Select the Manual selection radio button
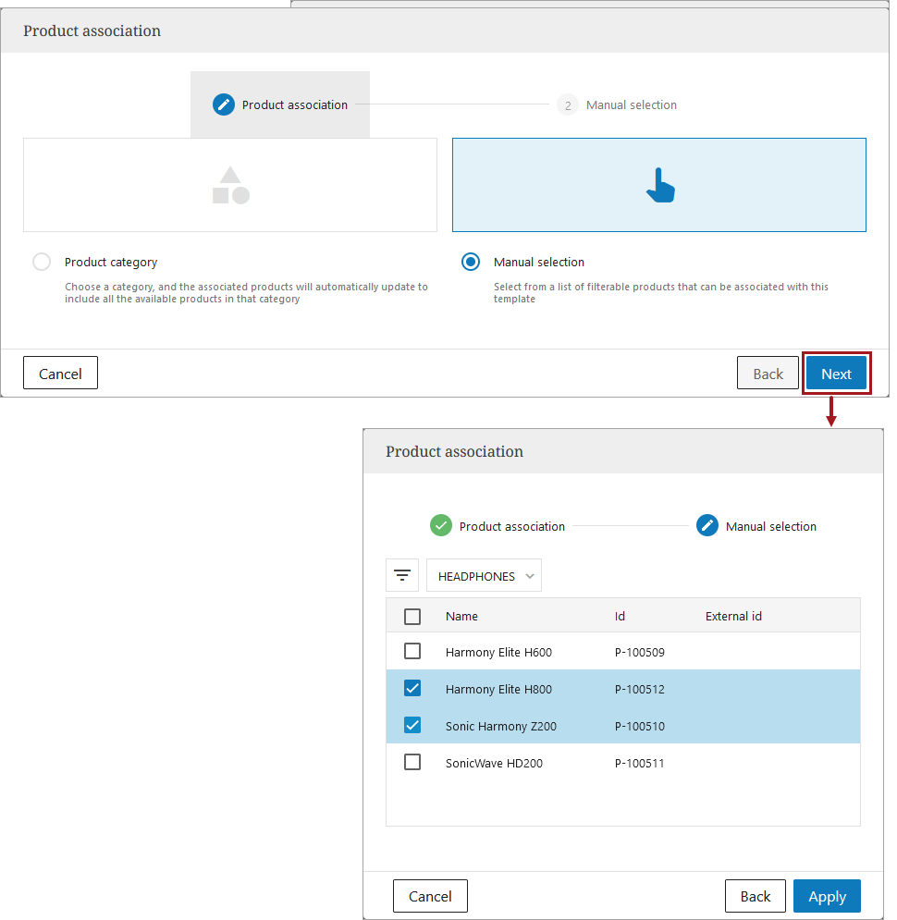Image resolution: width=897 pixels, height=920 pixels. (x=471, y=262)
